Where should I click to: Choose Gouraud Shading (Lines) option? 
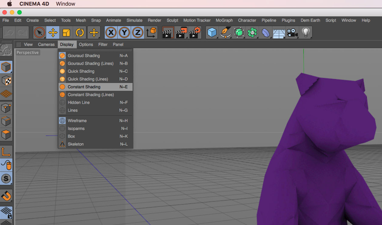(95, 64)
